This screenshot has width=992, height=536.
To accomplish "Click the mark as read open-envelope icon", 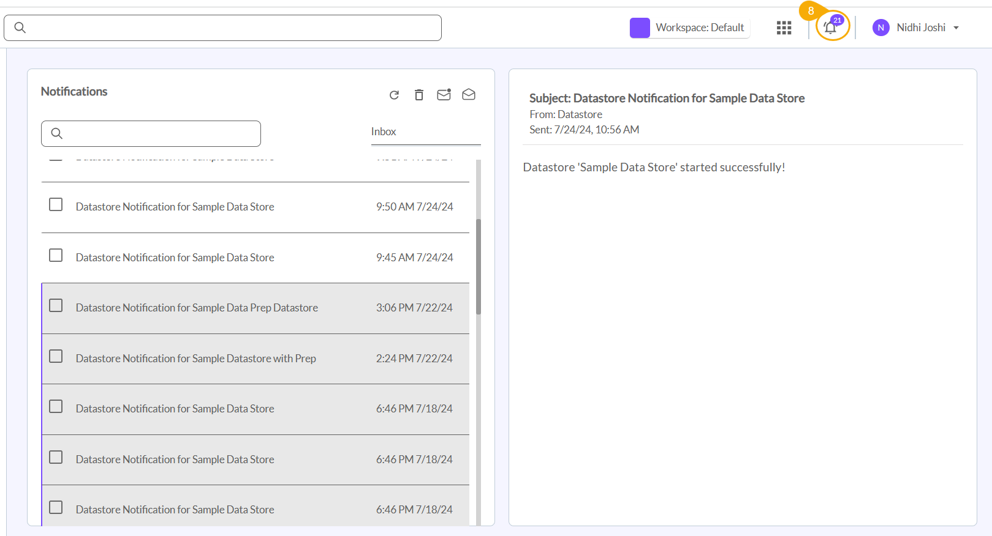I will point(469,94).
